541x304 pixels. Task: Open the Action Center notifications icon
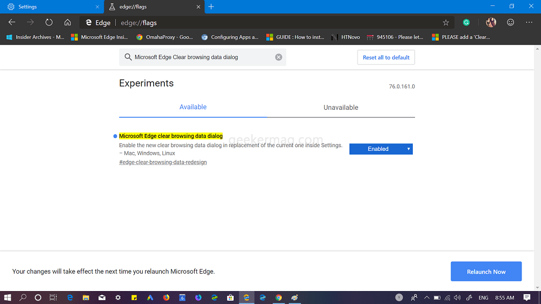pyautogui.click(x=527, y=298)
